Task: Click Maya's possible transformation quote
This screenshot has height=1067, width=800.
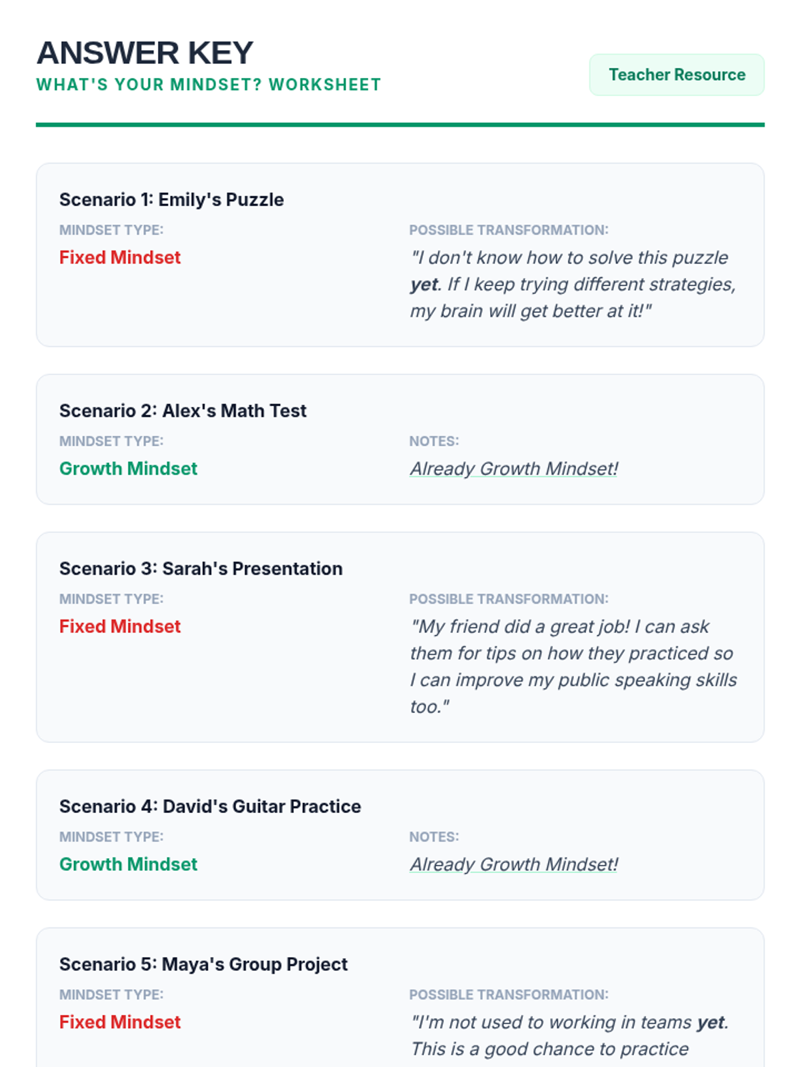Action: pos(569,1036)
